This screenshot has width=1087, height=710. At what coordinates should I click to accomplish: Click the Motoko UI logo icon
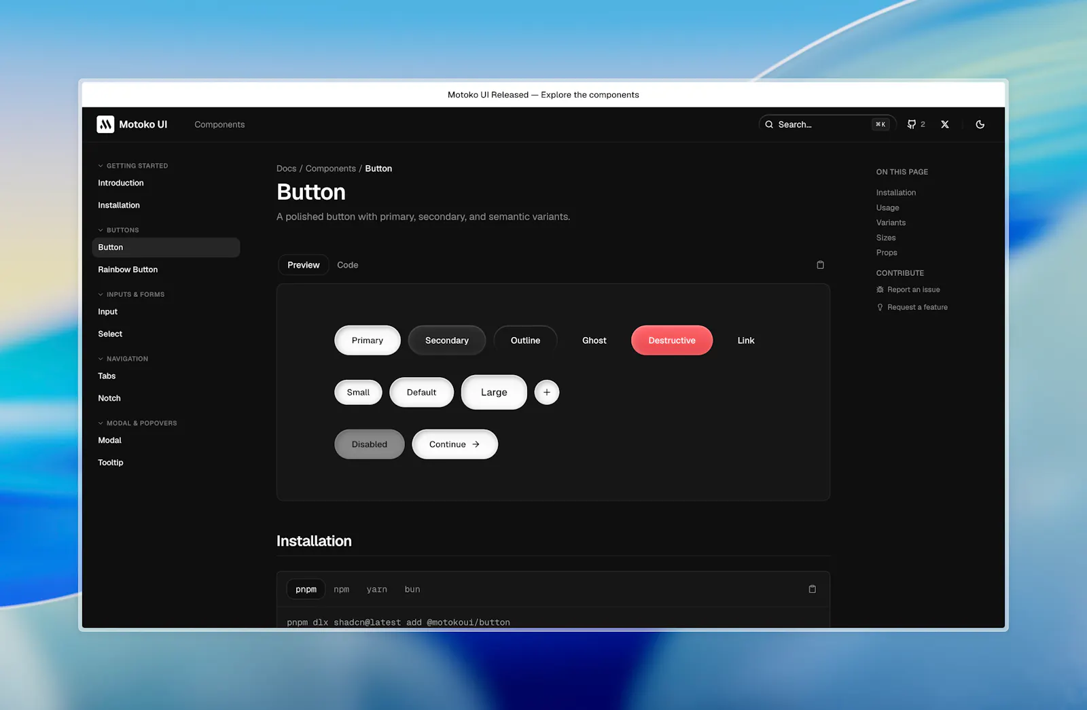click(105, 124)
